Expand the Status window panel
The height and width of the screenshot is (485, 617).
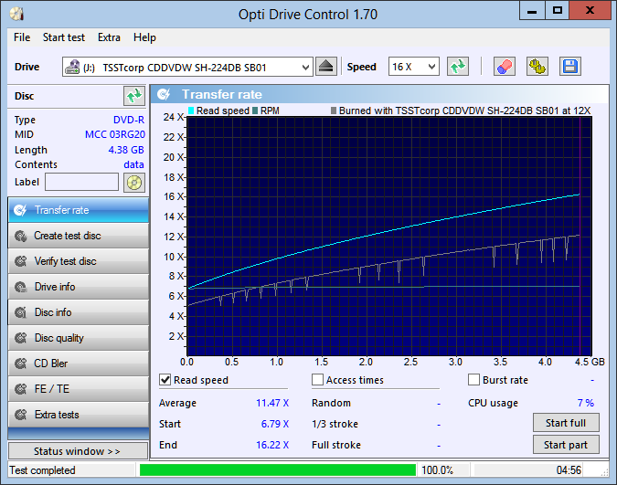coord(77,451)
